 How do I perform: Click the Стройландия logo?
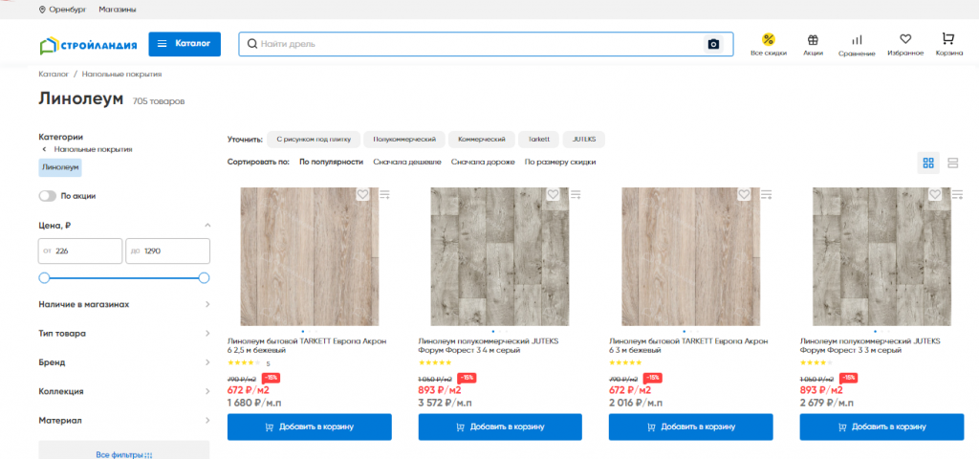(87, 44)
